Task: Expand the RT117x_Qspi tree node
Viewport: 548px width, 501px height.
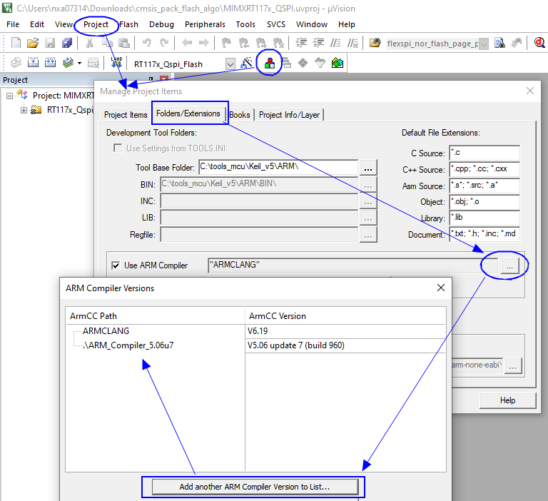Action: [x=24, y=110]
